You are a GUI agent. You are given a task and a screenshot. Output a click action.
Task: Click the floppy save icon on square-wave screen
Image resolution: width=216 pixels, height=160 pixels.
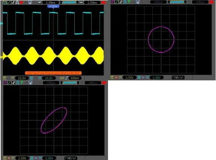30,3
